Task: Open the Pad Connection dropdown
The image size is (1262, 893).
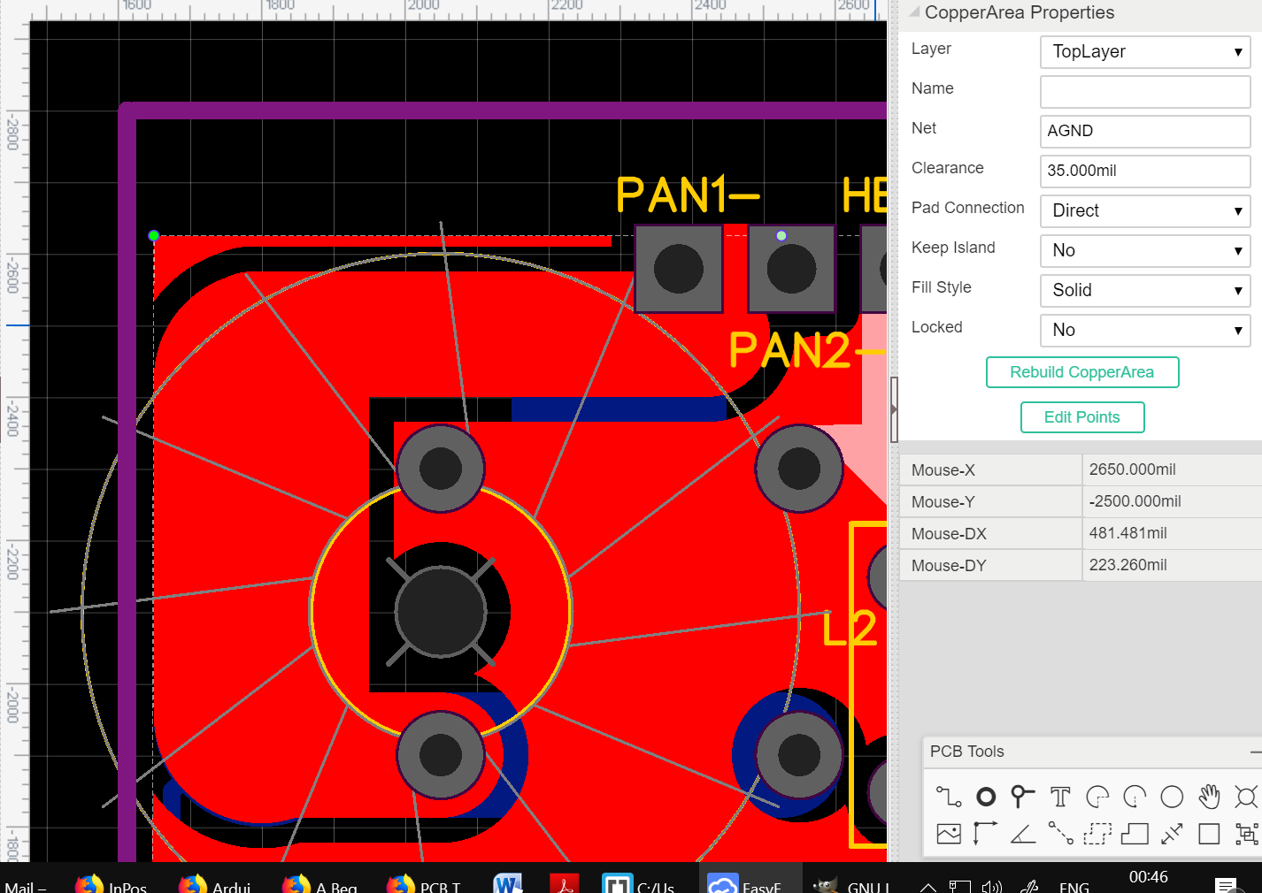Action: (x=1145, y=210)
